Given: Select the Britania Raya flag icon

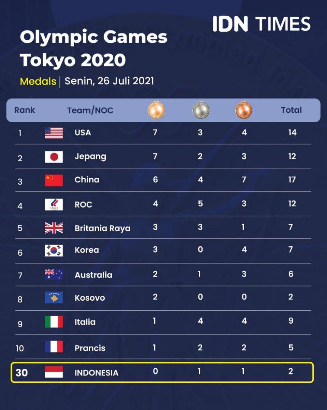Looking at the screenshot, I should (x=54, y=228).
